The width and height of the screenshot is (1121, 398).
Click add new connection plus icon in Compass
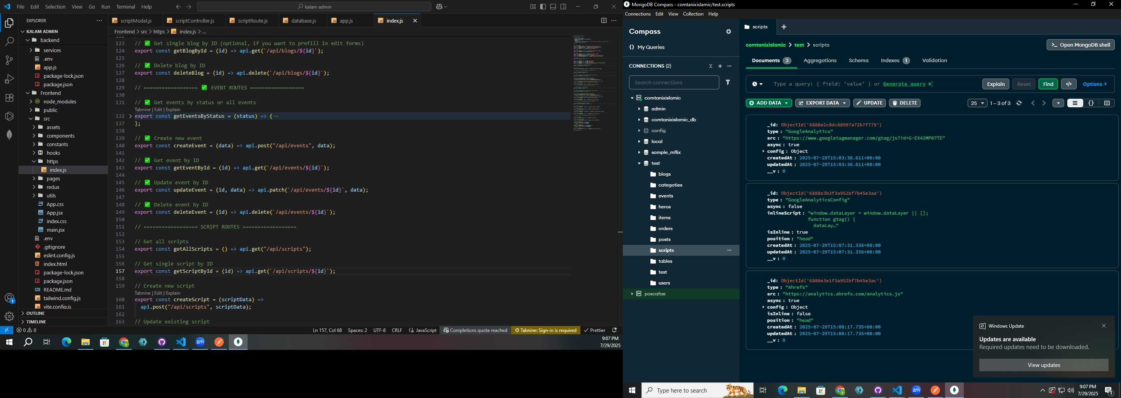(720, 66)
